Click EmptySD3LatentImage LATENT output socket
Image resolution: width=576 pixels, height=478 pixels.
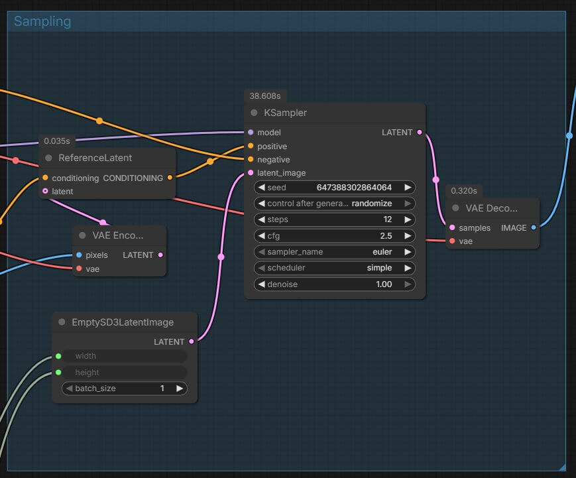point(192,341)
